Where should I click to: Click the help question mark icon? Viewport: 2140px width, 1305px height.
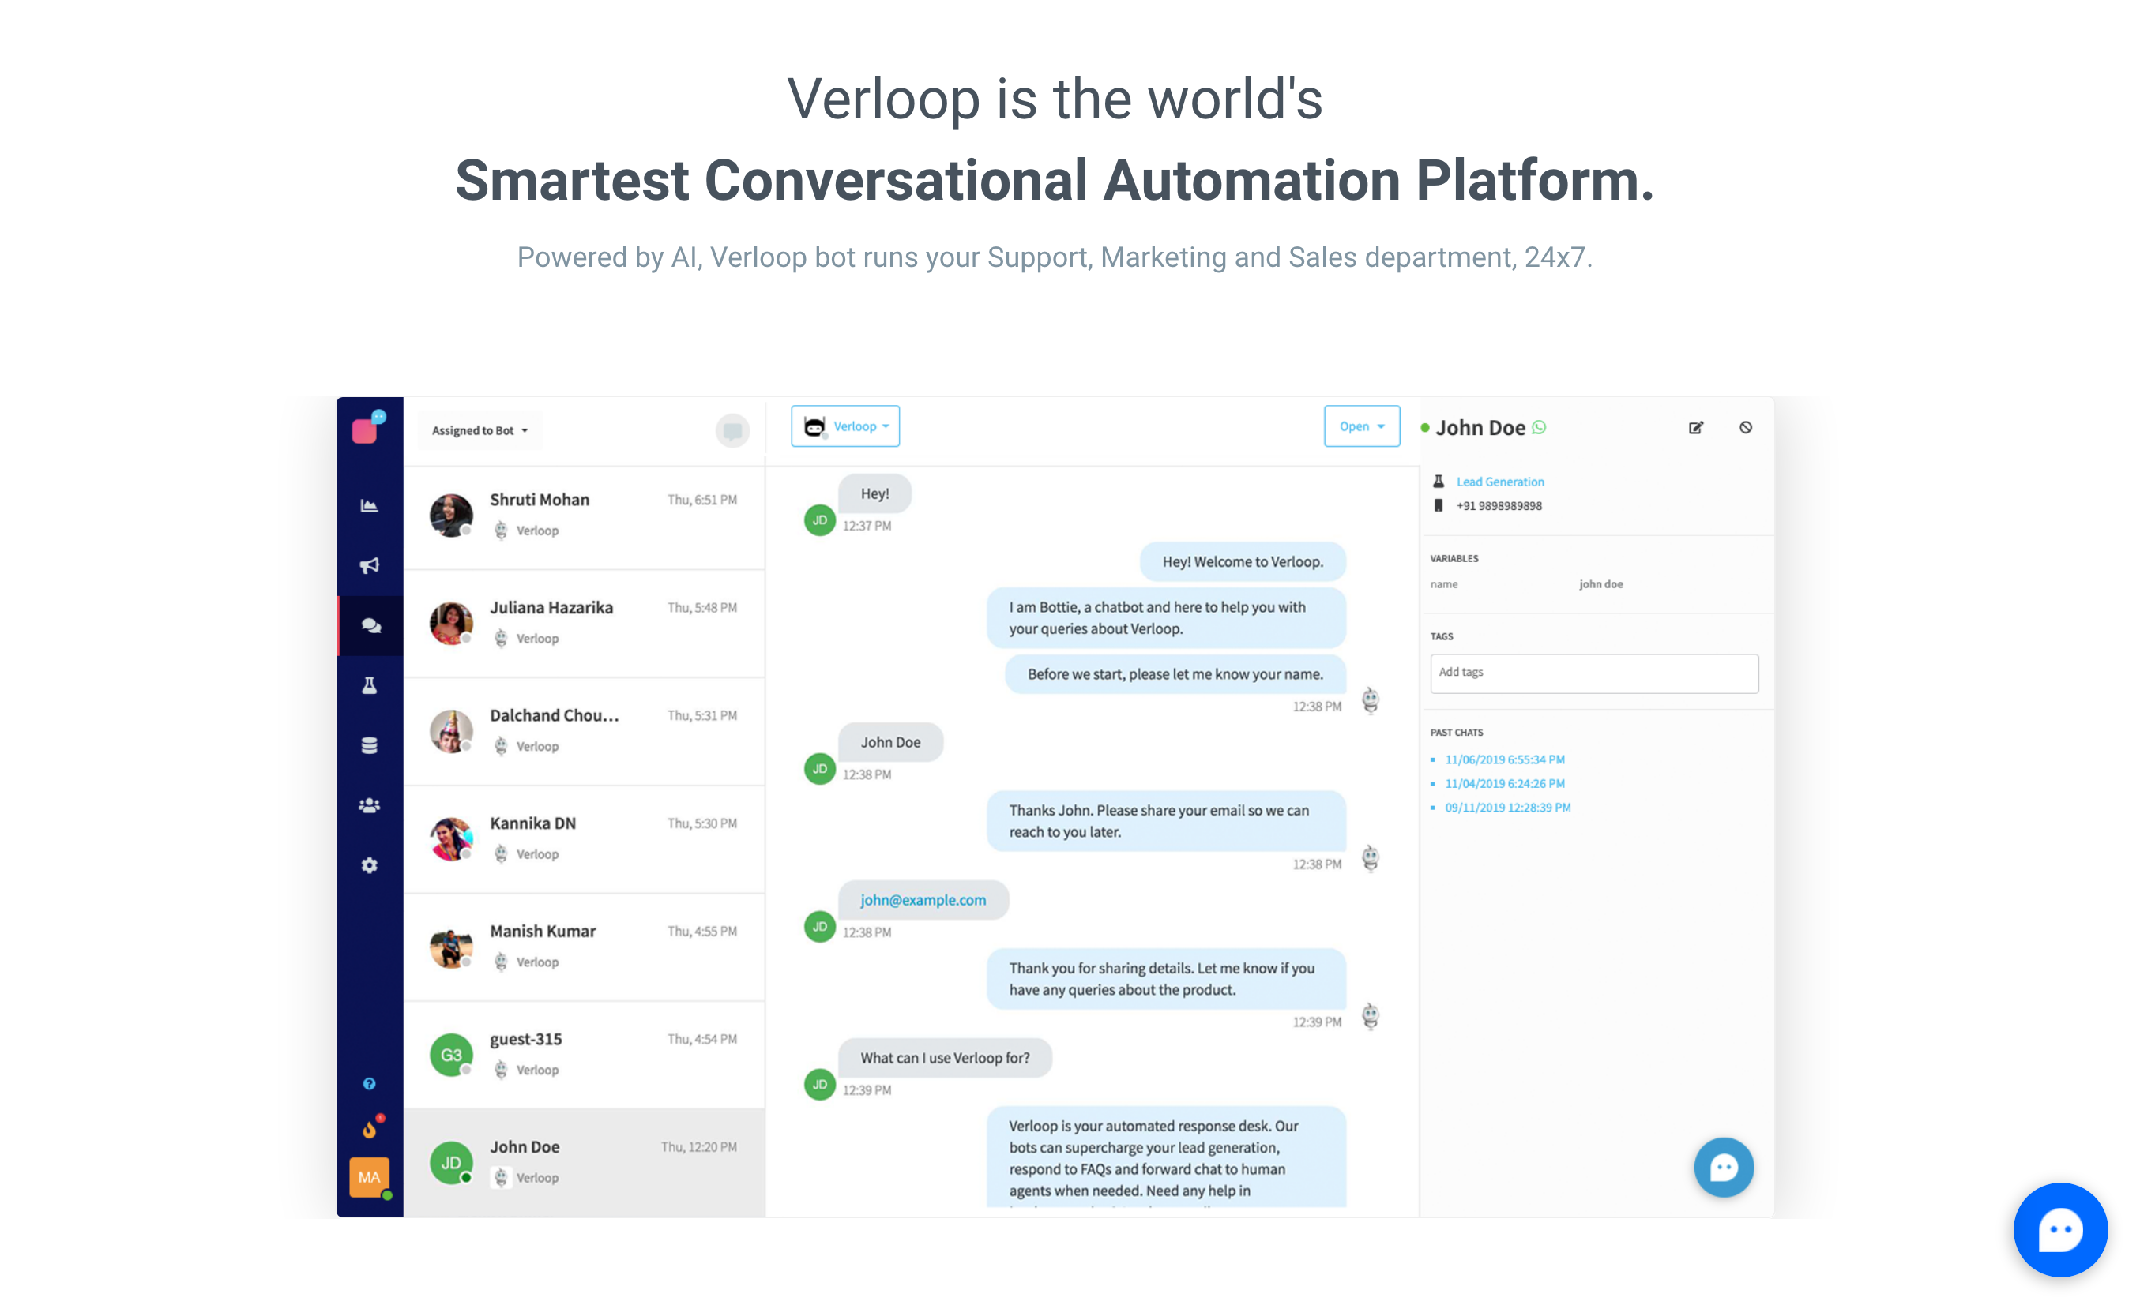(370, 1086)
